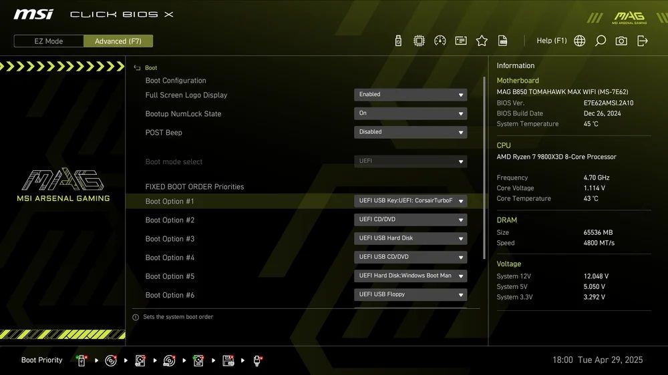Click the clock showing 18:00 Tue Apr 29, 2025
Image resolution: width=668 pixels, height=375 pixels.
[x=597, y=360]
